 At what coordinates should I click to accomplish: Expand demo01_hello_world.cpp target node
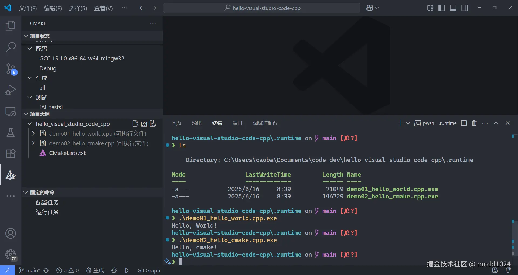coord(33,133)
